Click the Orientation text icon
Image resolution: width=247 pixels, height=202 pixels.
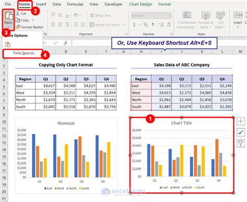coord(76,15)
